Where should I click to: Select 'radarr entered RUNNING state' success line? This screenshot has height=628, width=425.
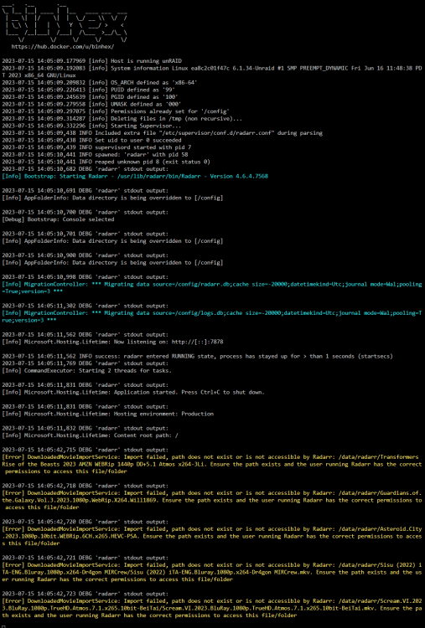click(x=197, y=357)
